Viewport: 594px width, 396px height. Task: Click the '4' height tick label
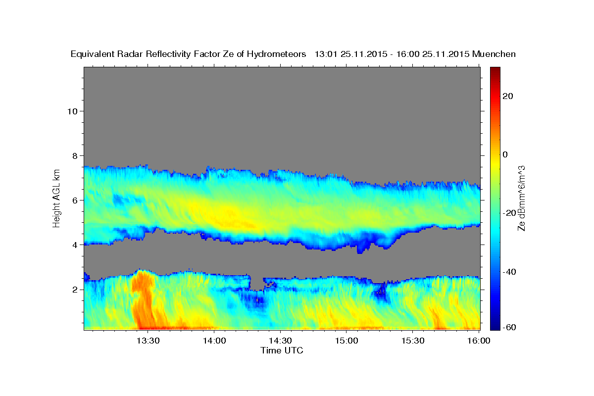coord(74,245)
